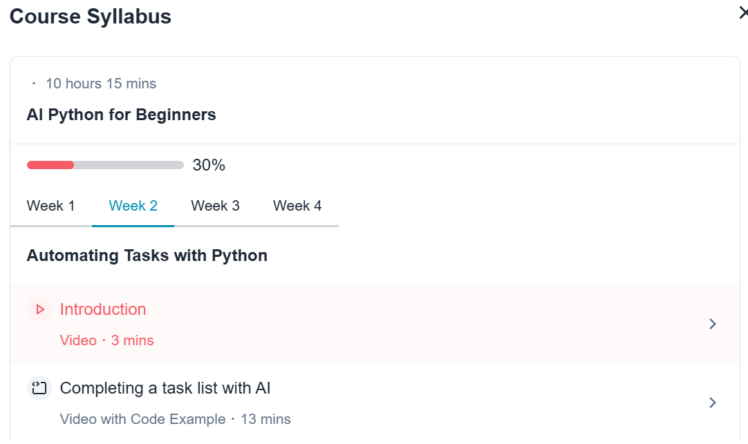Switch to the Week 1 tab

tap(50, 206)
